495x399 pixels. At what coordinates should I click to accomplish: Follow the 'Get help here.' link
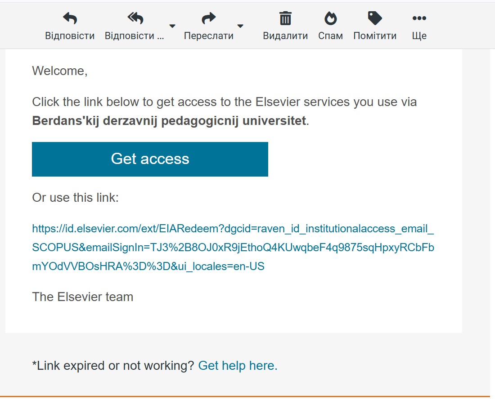point(238,366)
